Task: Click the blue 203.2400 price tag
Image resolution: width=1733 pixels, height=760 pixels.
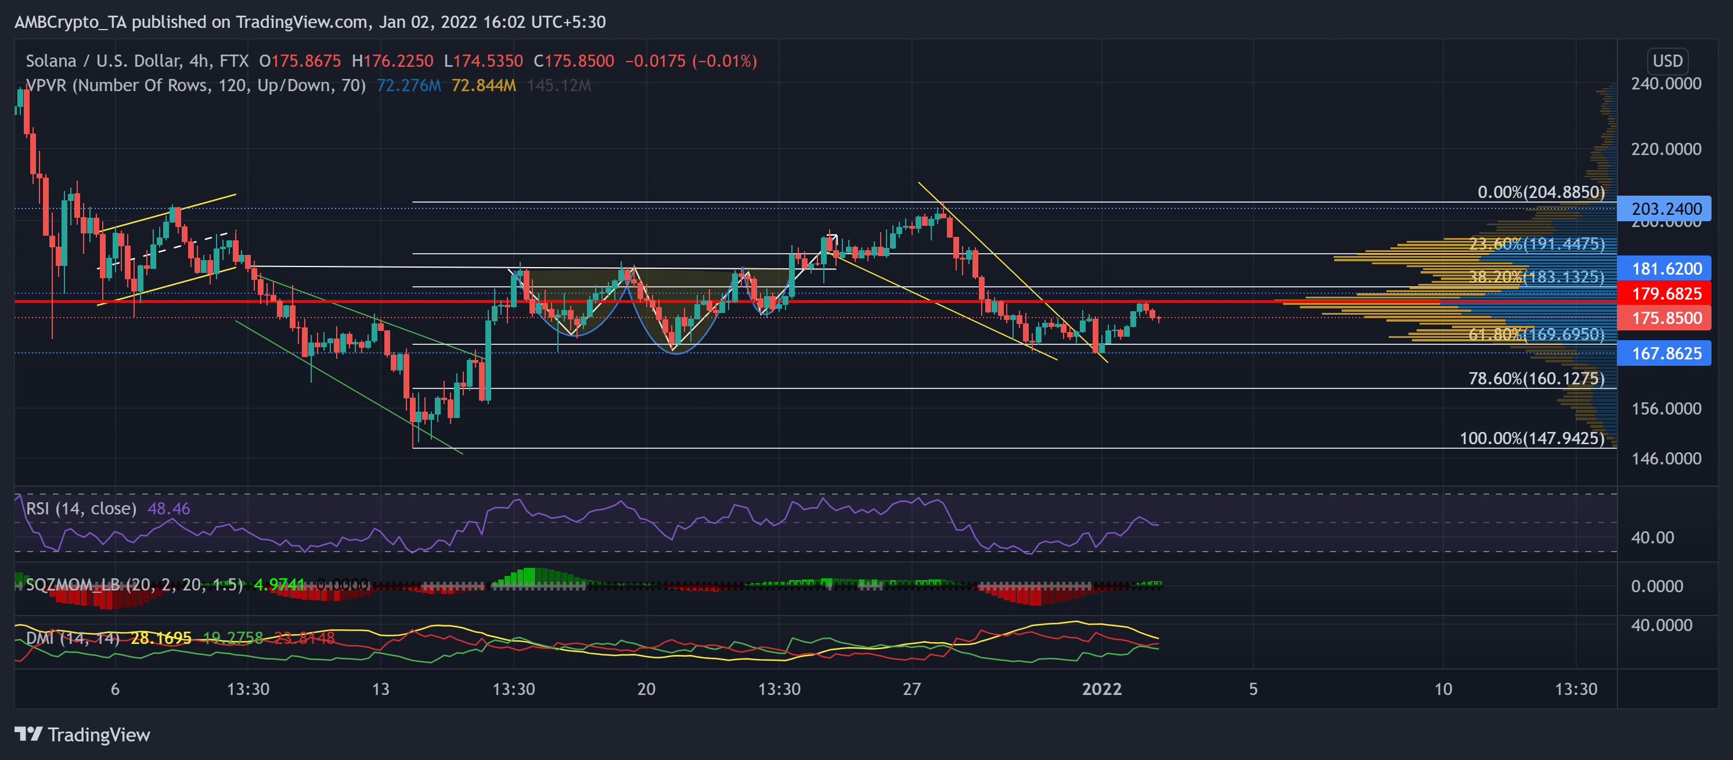Action: [x=1664, y=209]
